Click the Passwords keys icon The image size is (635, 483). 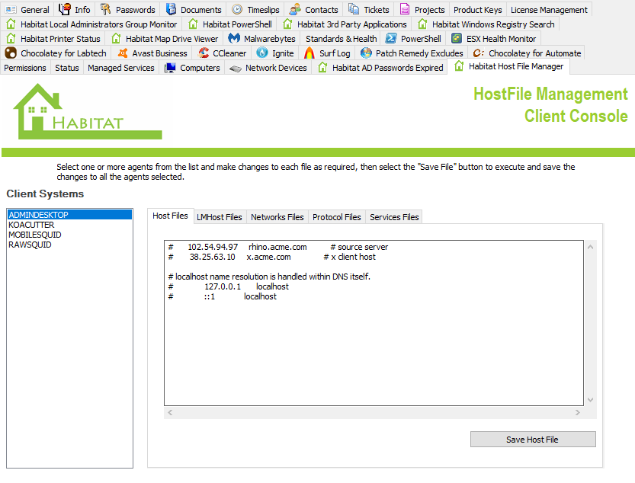[x=105, y=10]
